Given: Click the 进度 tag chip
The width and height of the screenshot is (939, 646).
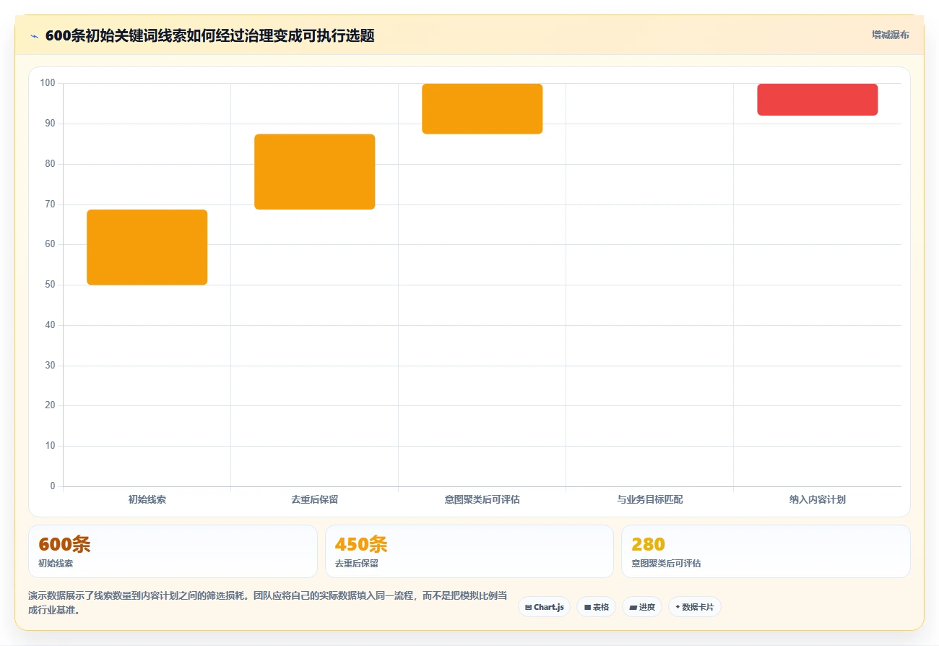Looking at the screenshot, I should (x=642, y=607).
